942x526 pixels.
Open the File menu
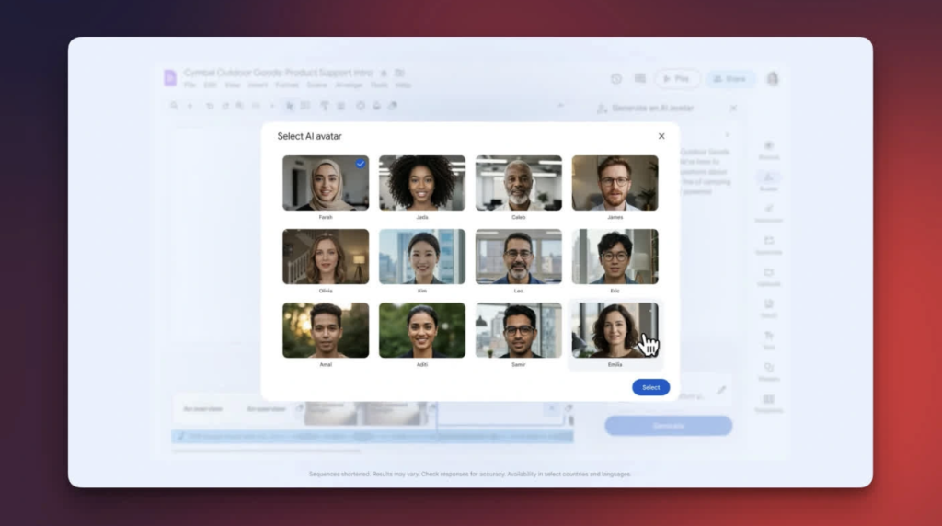pos(190,85)
